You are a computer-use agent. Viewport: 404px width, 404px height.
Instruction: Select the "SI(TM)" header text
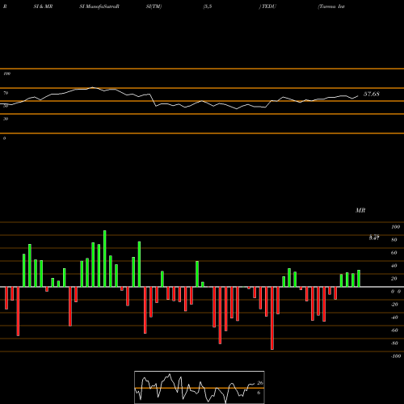[154, 6]
